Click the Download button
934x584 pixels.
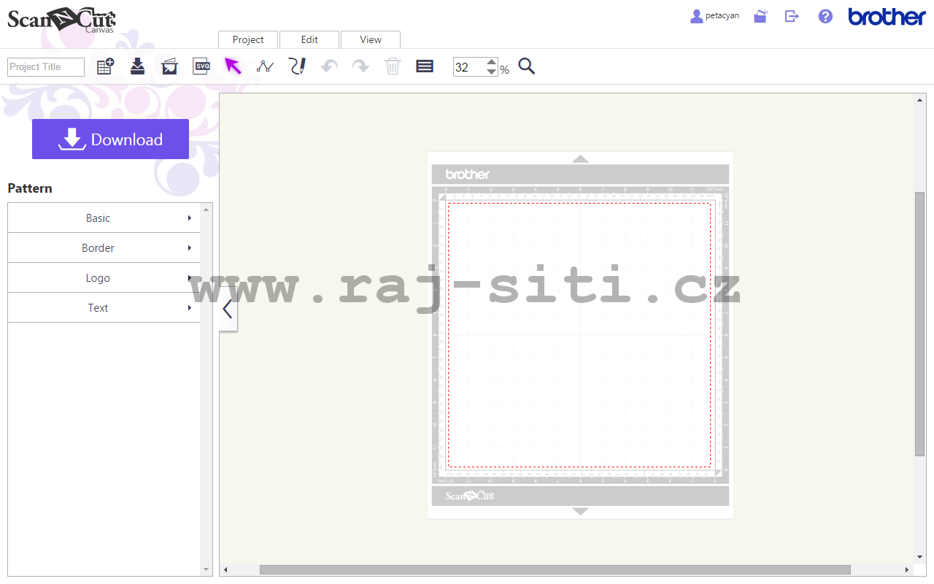tap(110, 139)
